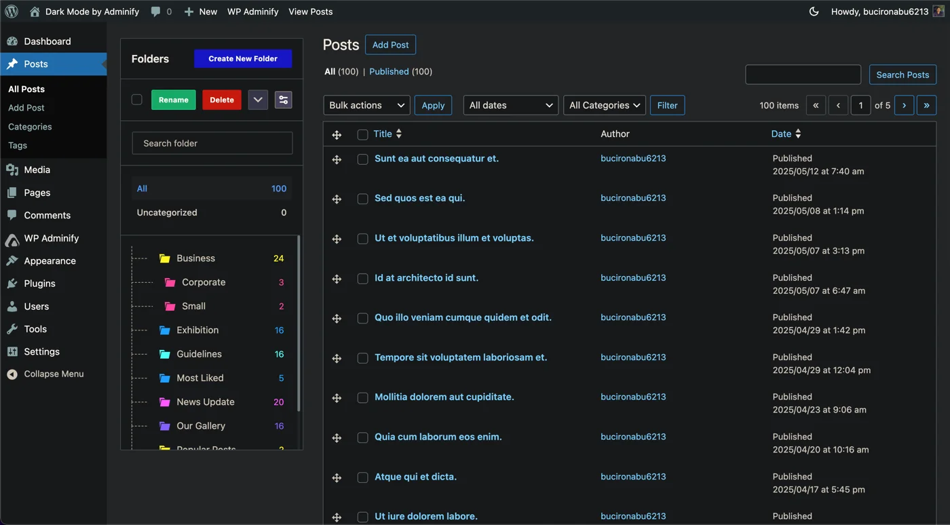Open the 'Mollitia dolorem aut cupiditate.' post
The height and width of the screenshot is (525, 950).
coord(444,397)
